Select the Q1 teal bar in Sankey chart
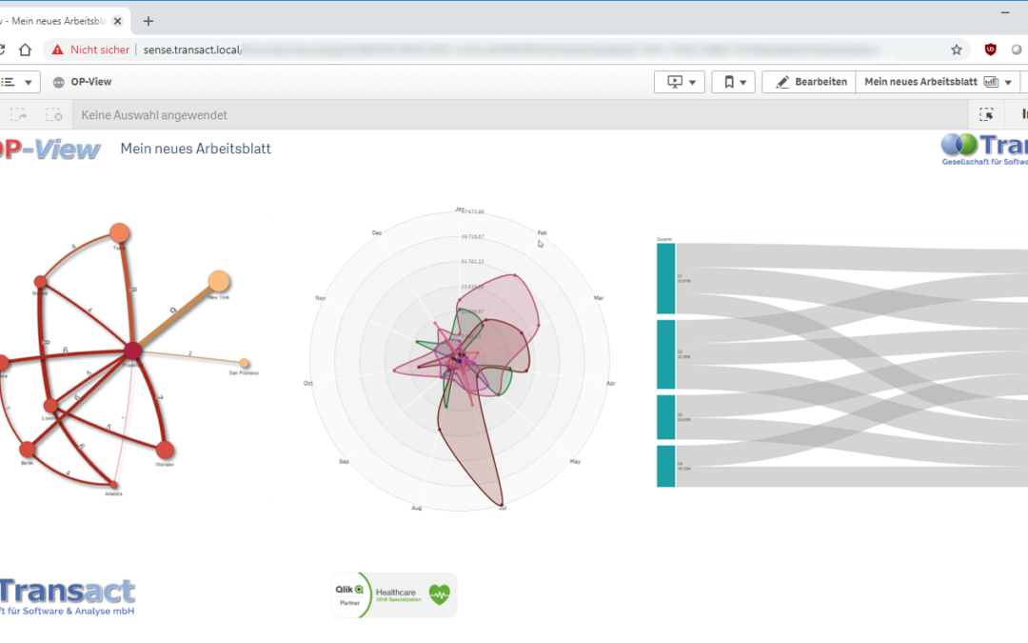1028x643 pixels. (x=666, y=278)
